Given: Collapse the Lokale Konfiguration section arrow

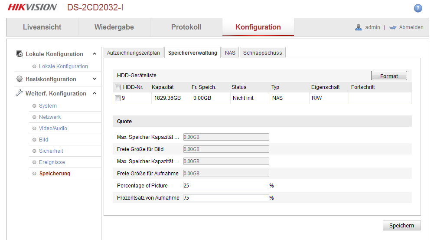Looking at the screenshot, I should (95, 54).
